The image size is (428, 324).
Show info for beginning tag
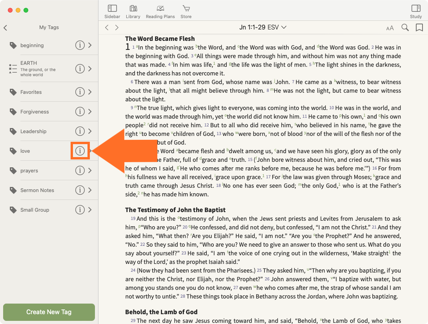(80, 45)
